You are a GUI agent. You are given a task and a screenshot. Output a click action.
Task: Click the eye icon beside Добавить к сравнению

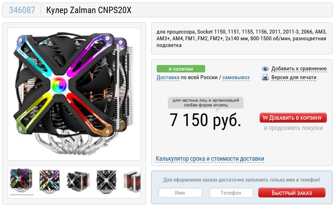tap(265, 69)
